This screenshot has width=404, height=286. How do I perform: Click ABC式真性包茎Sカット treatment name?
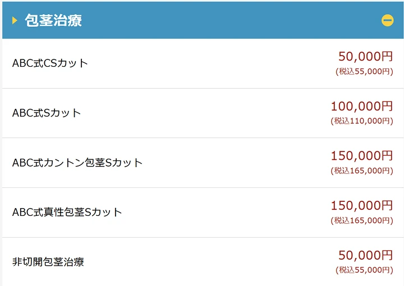[x=67, y=212]
